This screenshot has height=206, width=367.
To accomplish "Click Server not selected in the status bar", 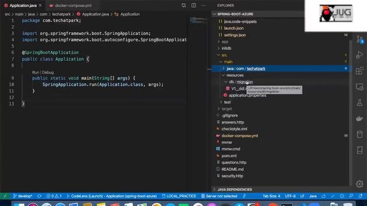I will (219, 196).
